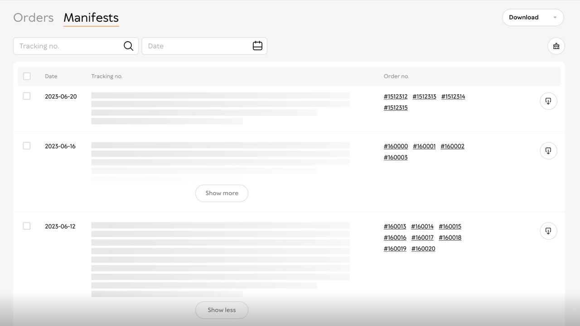
Task: Download the 2023-06-12 manifest via its download icon
Action: 548,231
